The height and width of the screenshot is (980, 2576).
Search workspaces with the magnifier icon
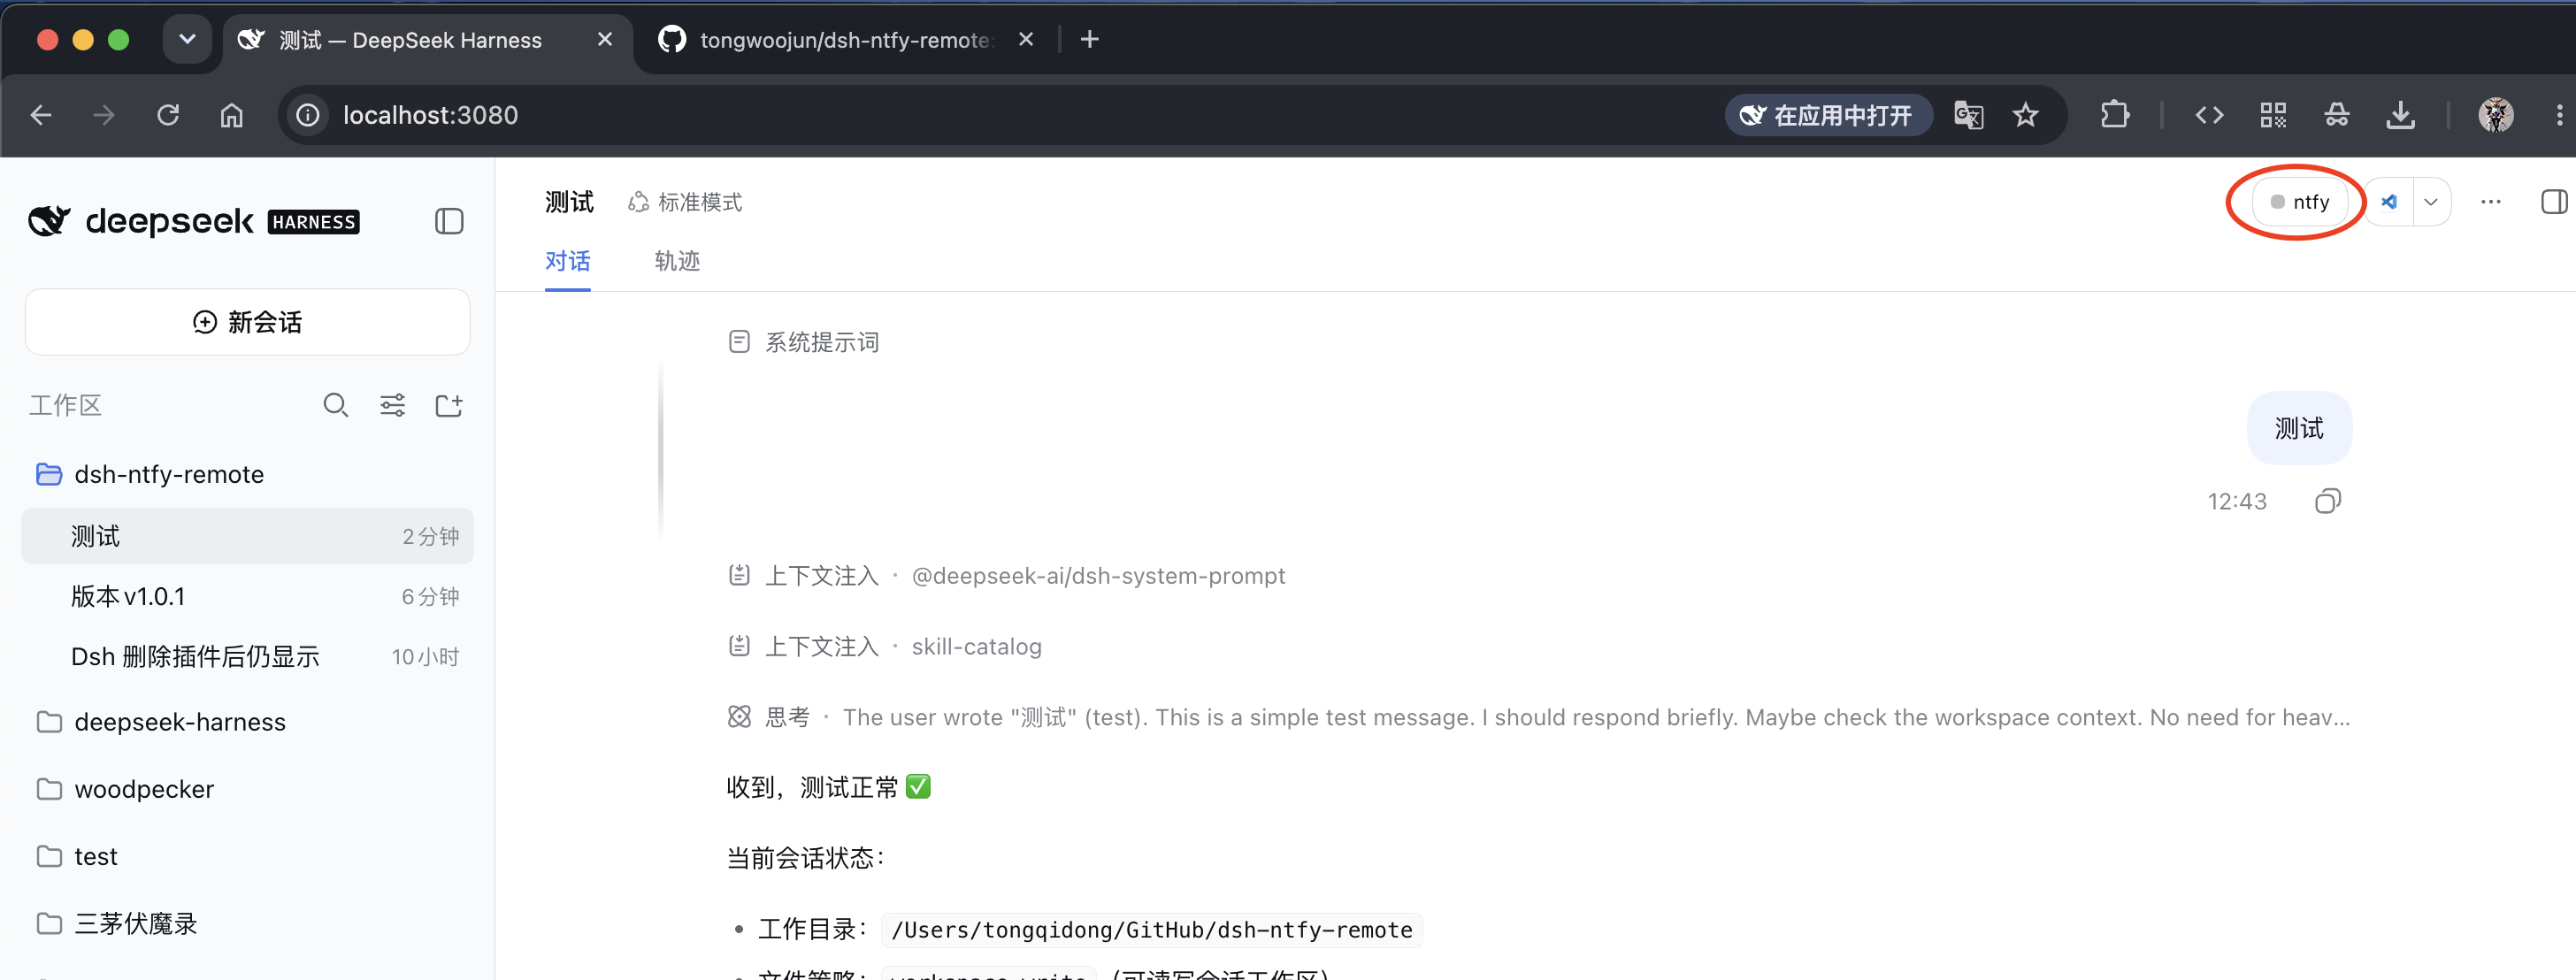point(335,405)
